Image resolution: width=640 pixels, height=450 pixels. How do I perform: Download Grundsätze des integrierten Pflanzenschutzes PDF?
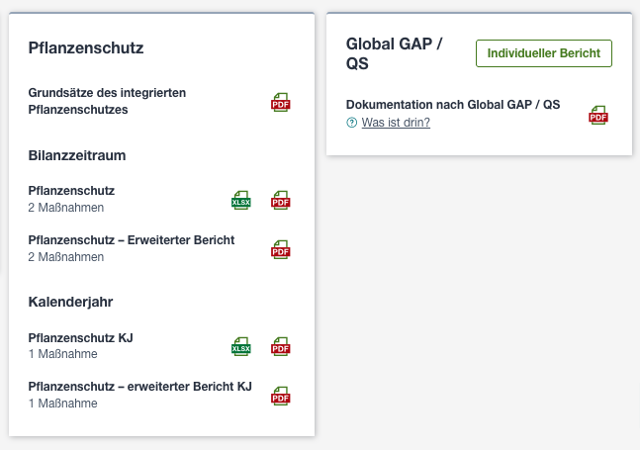[x=280, y=102]
